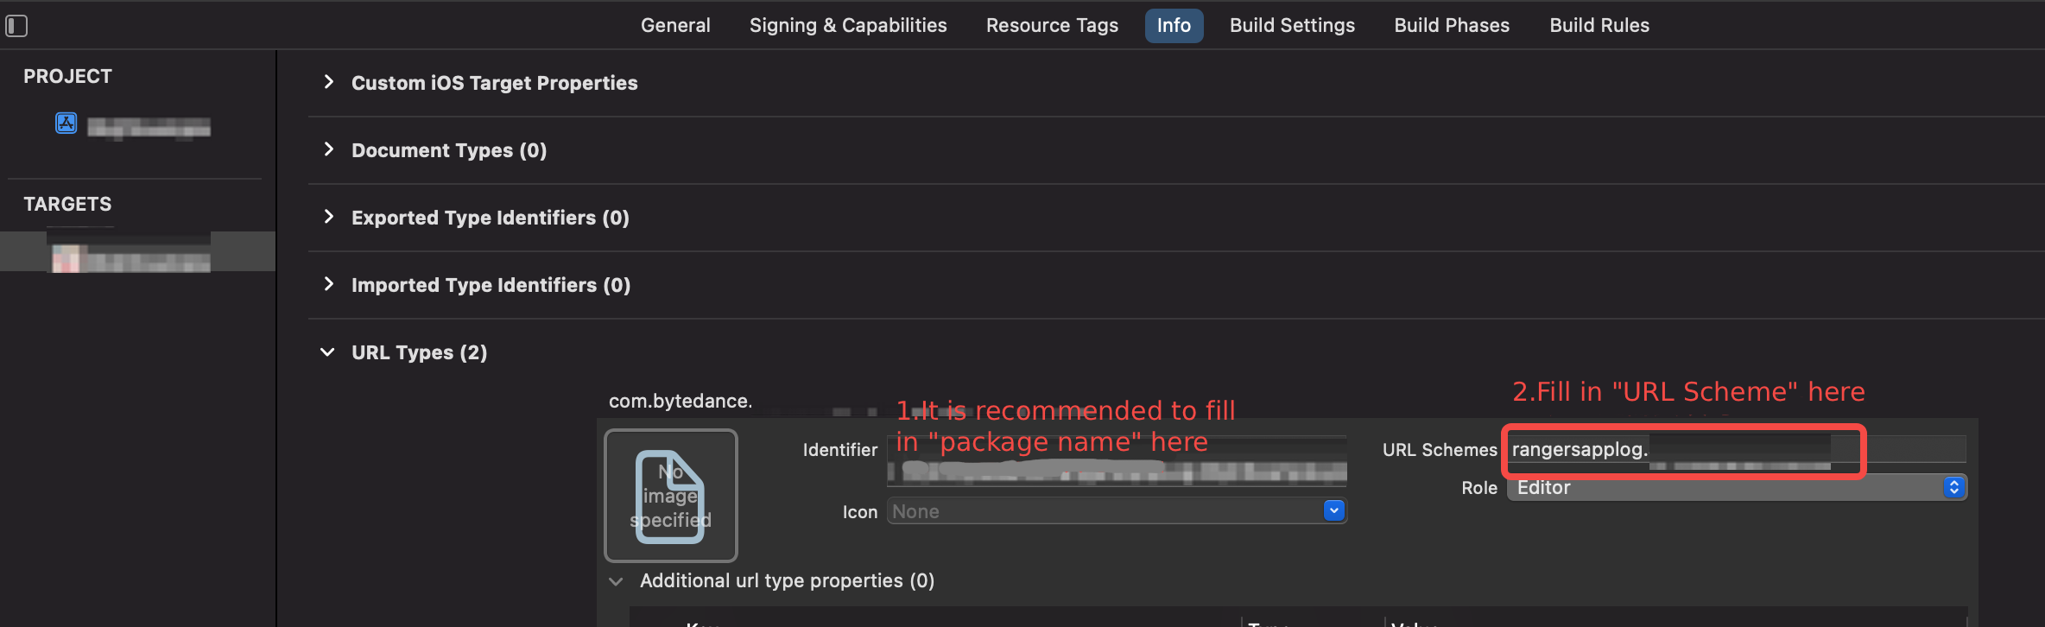Open the Role Editor popup stepper
Viewport: 2045px width, 627px height.
(x=1954, y=487)
